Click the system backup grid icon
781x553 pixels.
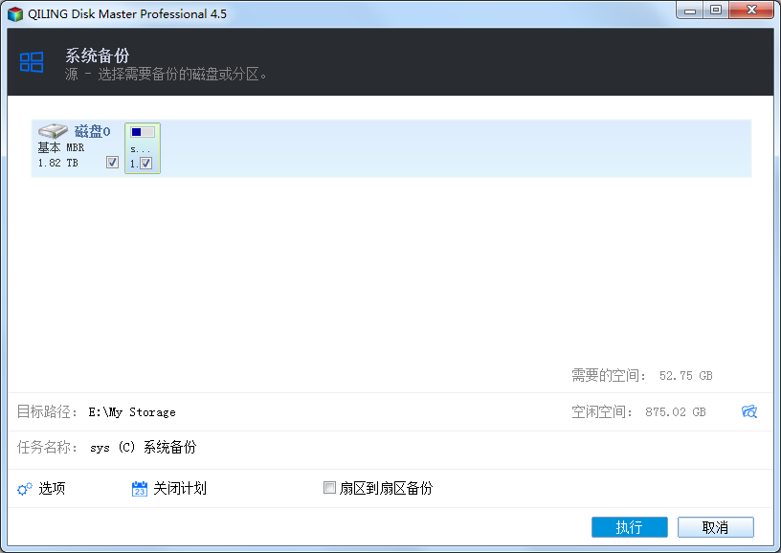tap(32, 62)
